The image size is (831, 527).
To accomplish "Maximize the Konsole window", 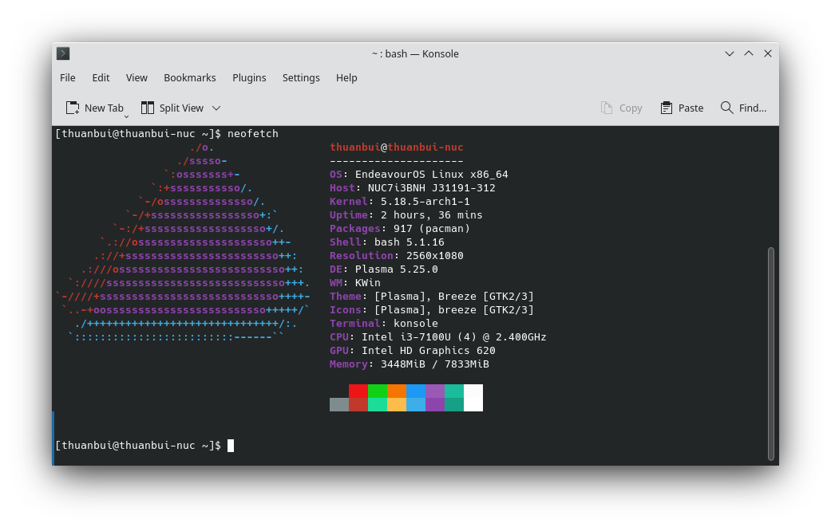I will click(749, 53).
